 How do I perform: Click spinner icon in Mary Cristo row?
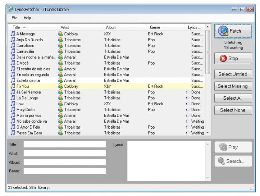click(188, 110)
